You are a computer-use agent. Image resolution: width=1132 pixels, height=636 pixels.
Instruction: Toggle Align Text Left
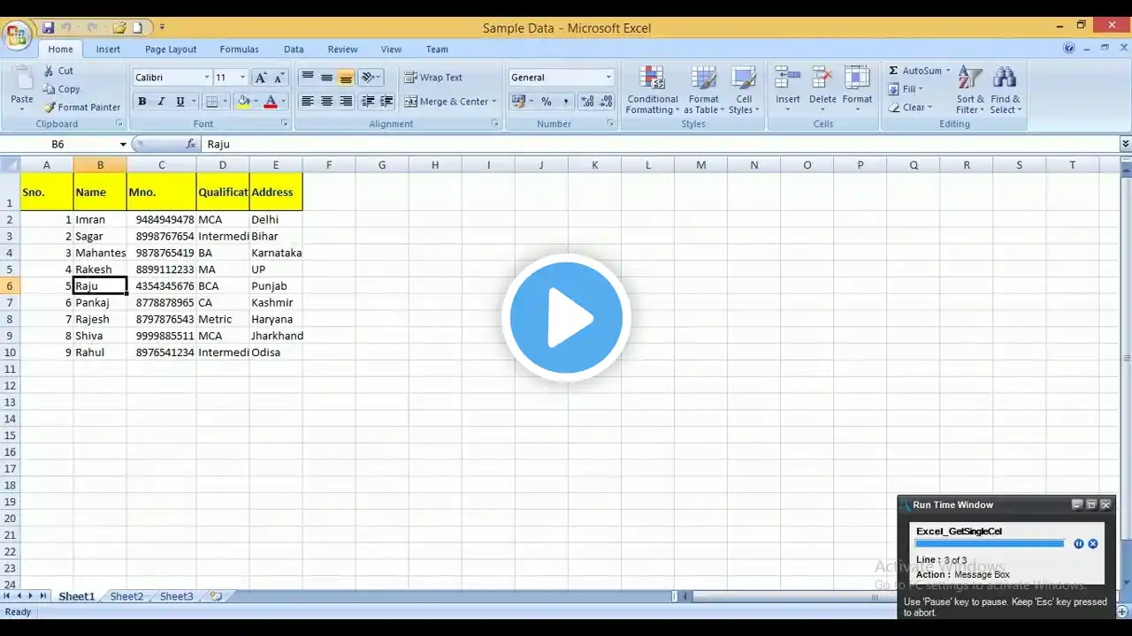[x=307, y=102]
